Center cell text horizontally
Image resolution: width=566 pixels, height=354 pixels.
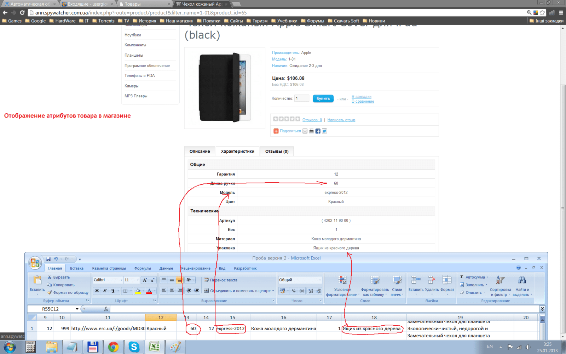tap(172, 291)
